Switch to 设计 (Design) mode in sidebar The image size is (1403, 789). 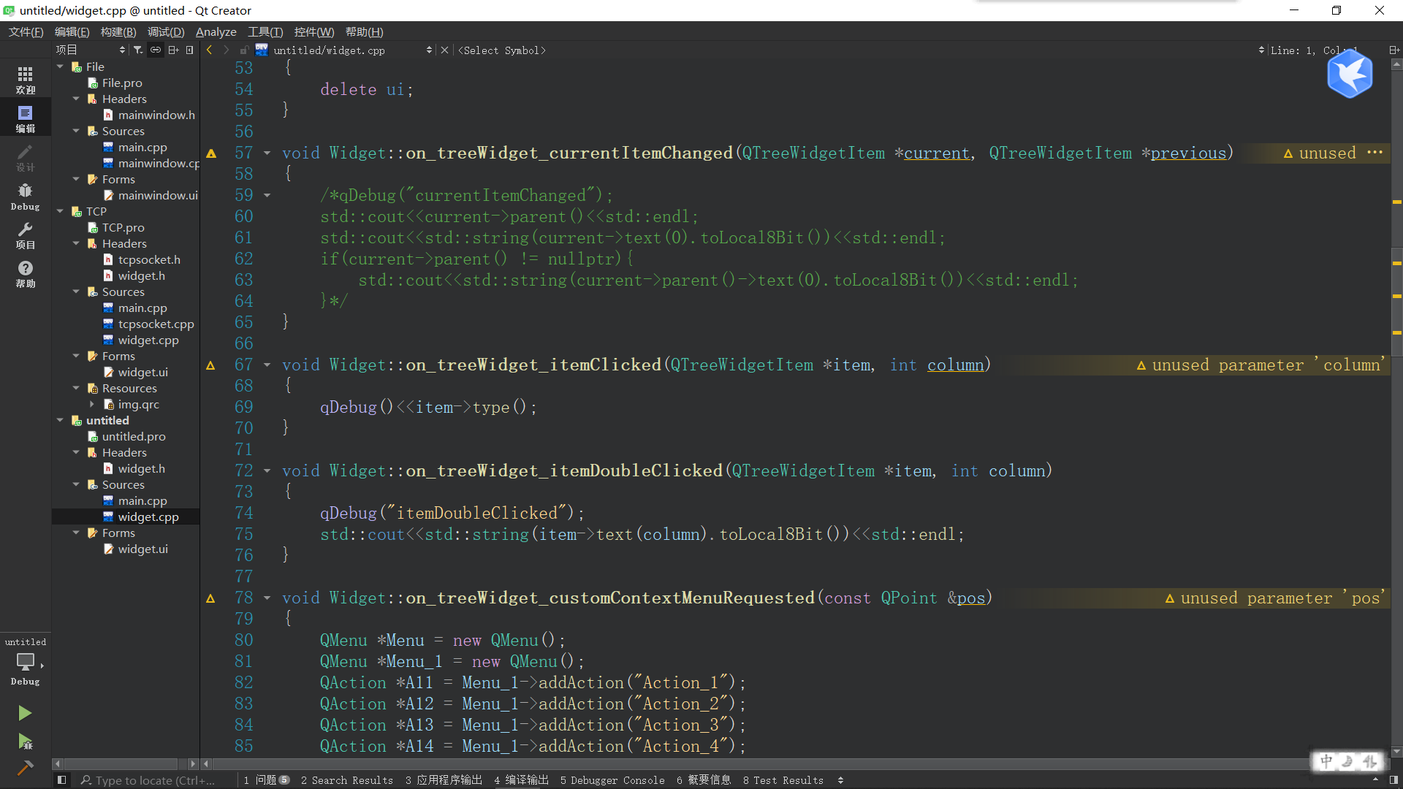coord(24,156)
